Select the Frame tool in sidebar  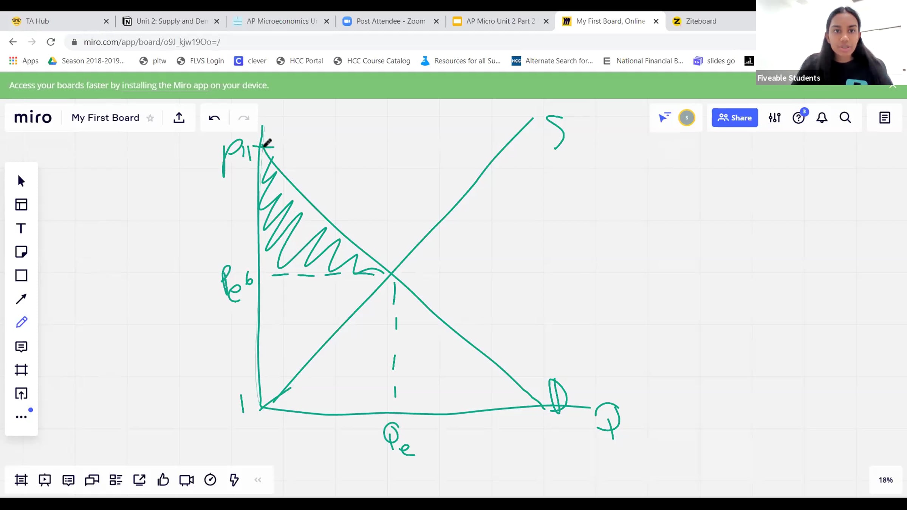[x=21, y=370]
